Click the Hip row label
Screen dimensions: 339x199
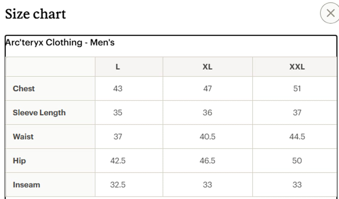tap(19, 161)
